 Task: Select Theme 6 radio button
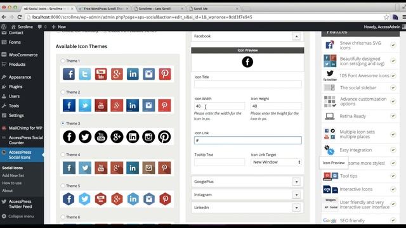click(x=63, y=217)
